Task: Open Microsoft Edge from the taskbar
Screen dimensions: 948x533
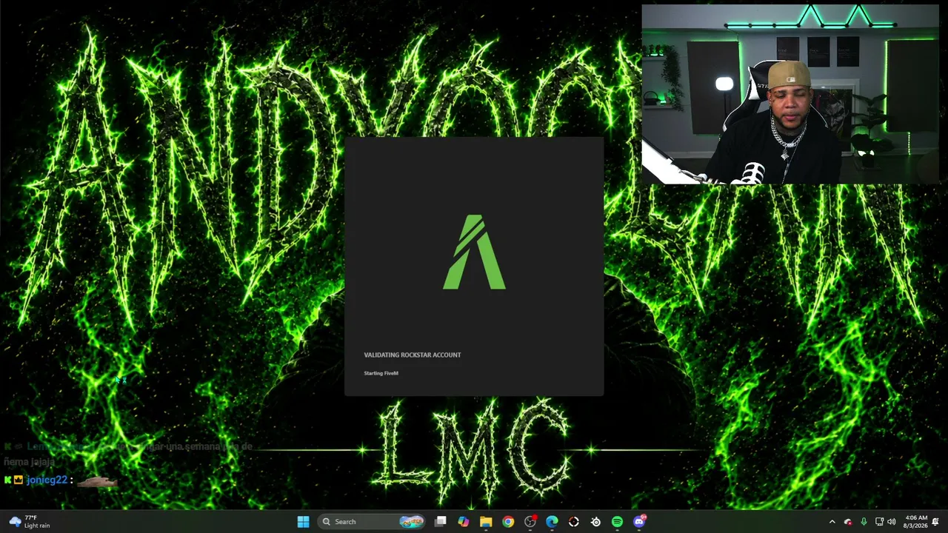Action: (x=552, y=522)
